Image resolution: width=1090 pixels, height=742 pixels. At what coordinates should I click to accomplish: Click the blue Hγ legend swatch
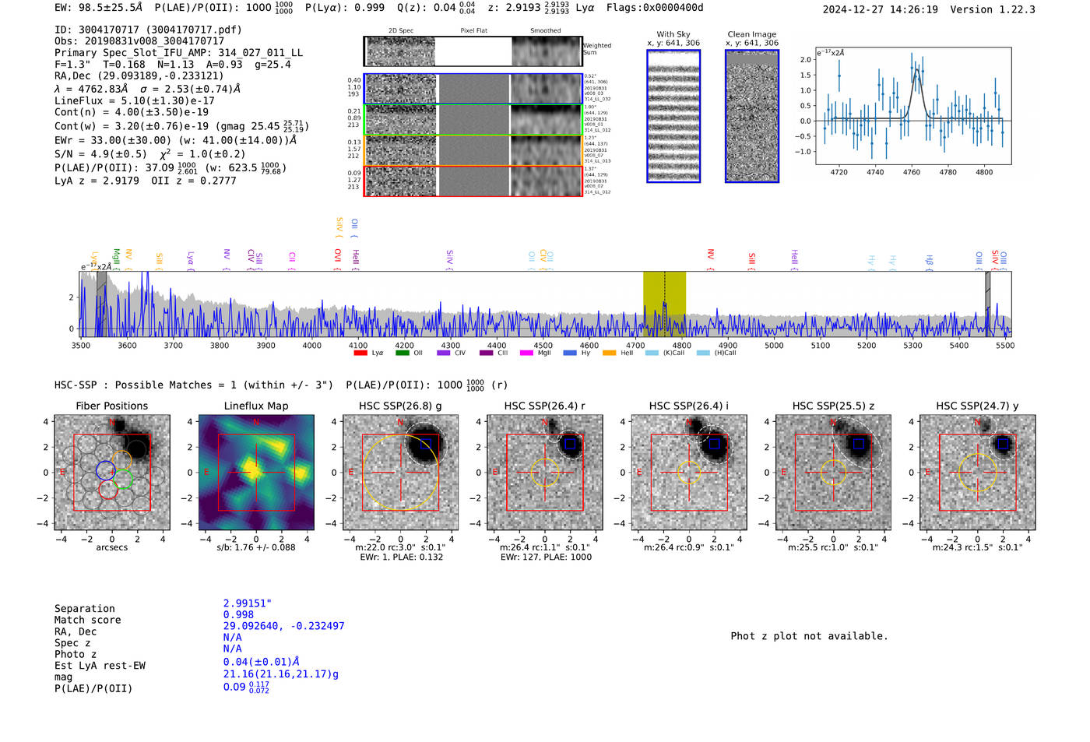point(570,353)
